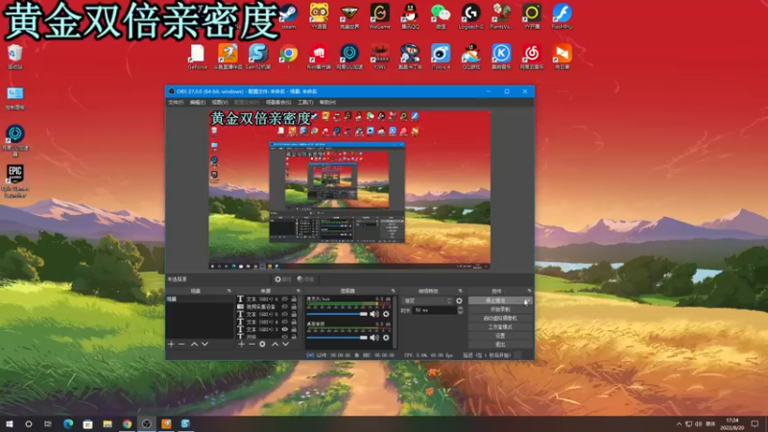Float the 混音器 dock via header icon
This screenshot has height=432, width=768.
(393, 291)
